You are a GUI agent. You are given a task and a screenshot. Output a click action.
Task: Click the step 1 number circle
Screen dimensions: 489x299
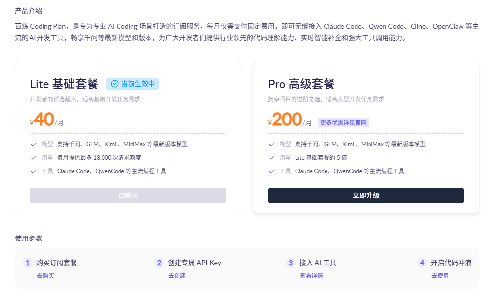[28, 263]
